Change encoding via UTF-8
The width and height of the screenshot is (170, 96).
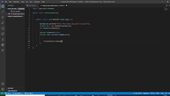[x=152, y=93]
